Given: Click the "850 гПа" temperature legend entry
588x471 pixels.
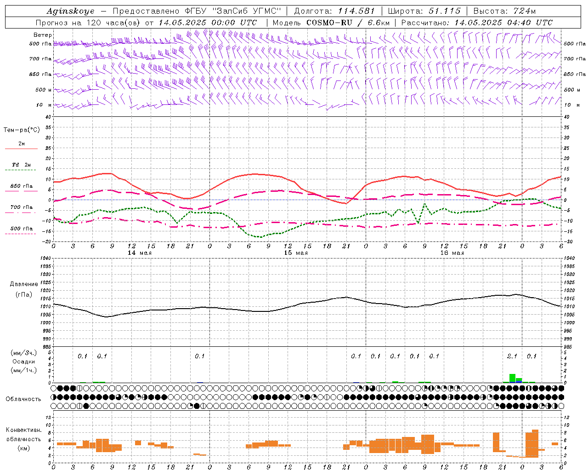Looking at the screenshot, I should coord(21,186).
